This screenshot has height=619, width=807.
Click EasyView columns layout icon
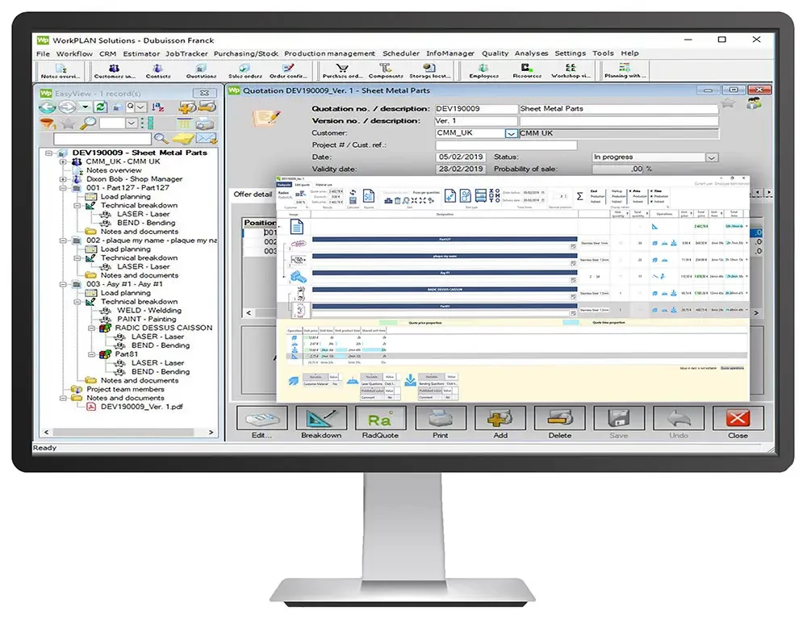pos(184,123)
